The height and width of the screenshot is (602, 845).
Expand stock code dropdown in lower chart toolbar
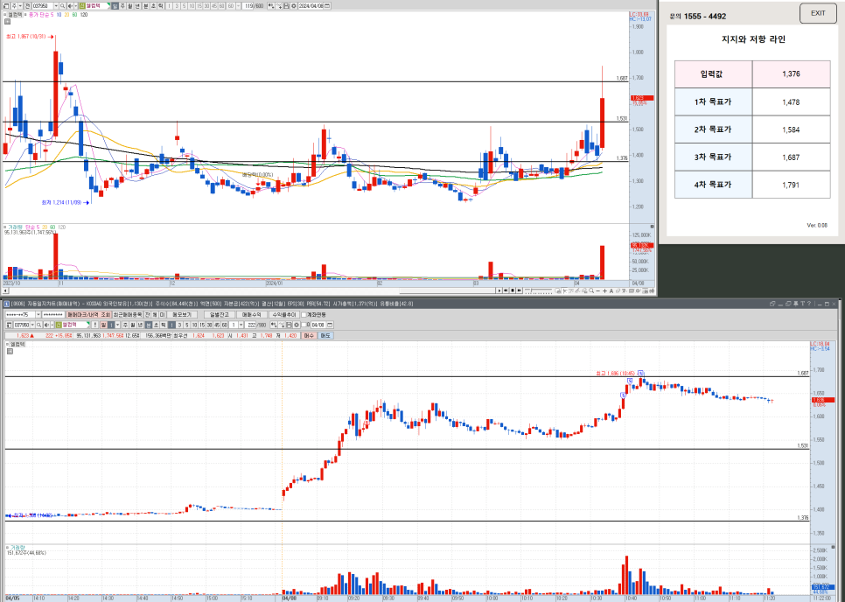point(32,325)
